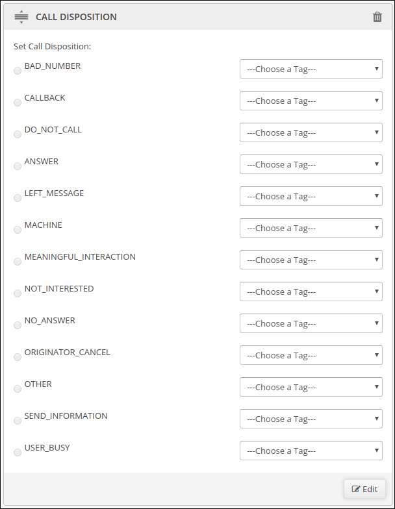Open the tag dropdown for CALLBACK

(x=311, y=101)
